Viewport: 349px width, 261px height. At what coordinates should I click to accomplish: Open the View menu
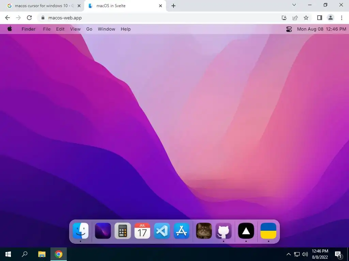[x=75, y=29]
